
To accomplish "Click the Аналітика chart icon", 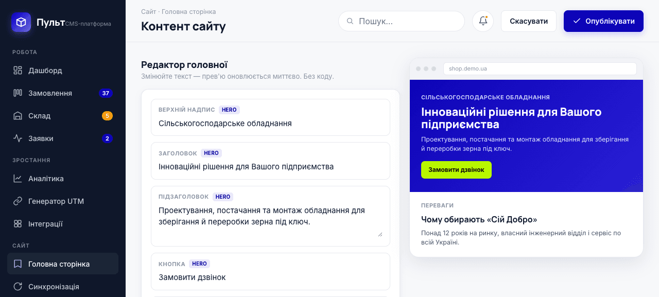I will point(18,179).
